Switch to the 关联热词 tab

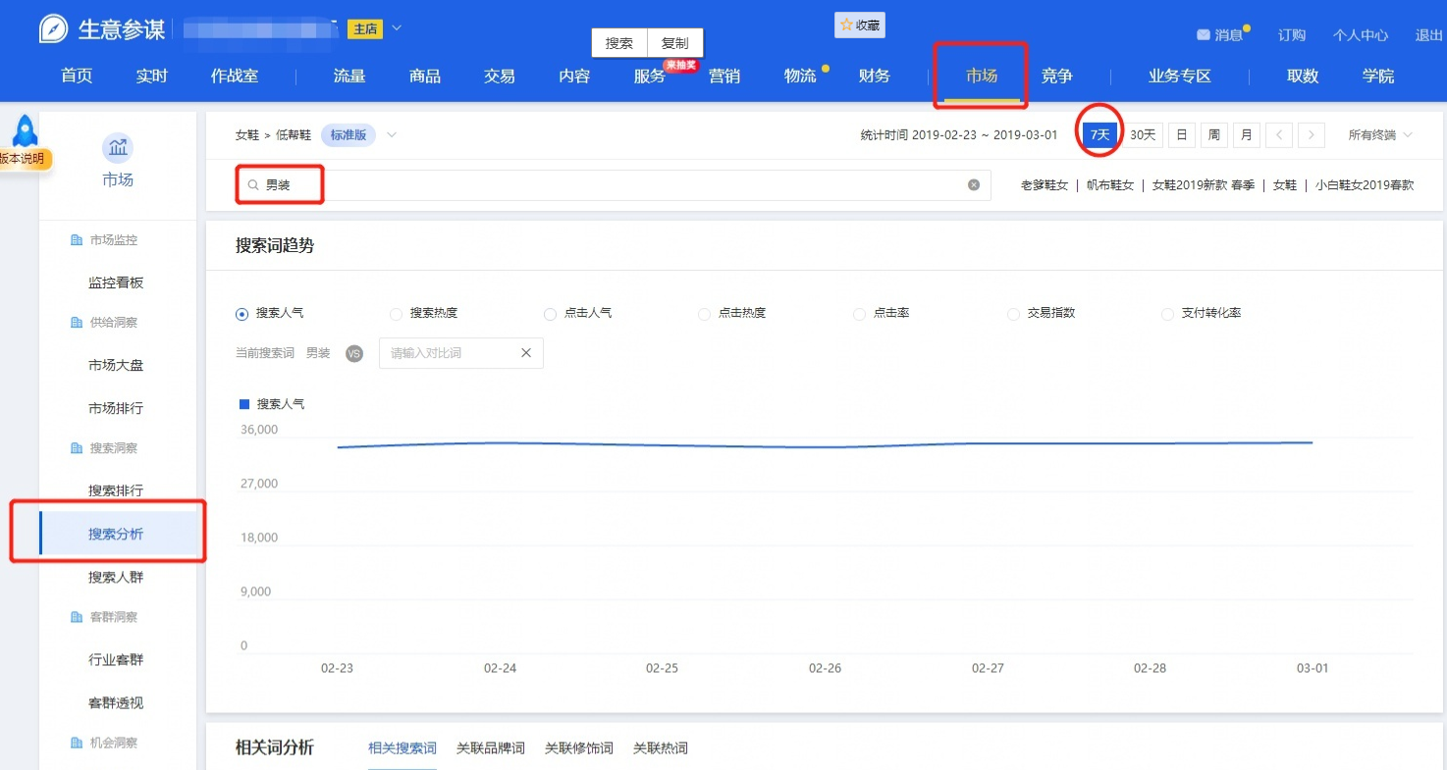pos(661,748)
